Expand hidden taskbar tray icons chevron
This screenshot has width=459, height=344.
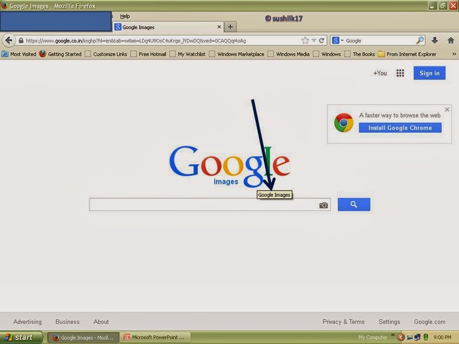coord(393,335)
